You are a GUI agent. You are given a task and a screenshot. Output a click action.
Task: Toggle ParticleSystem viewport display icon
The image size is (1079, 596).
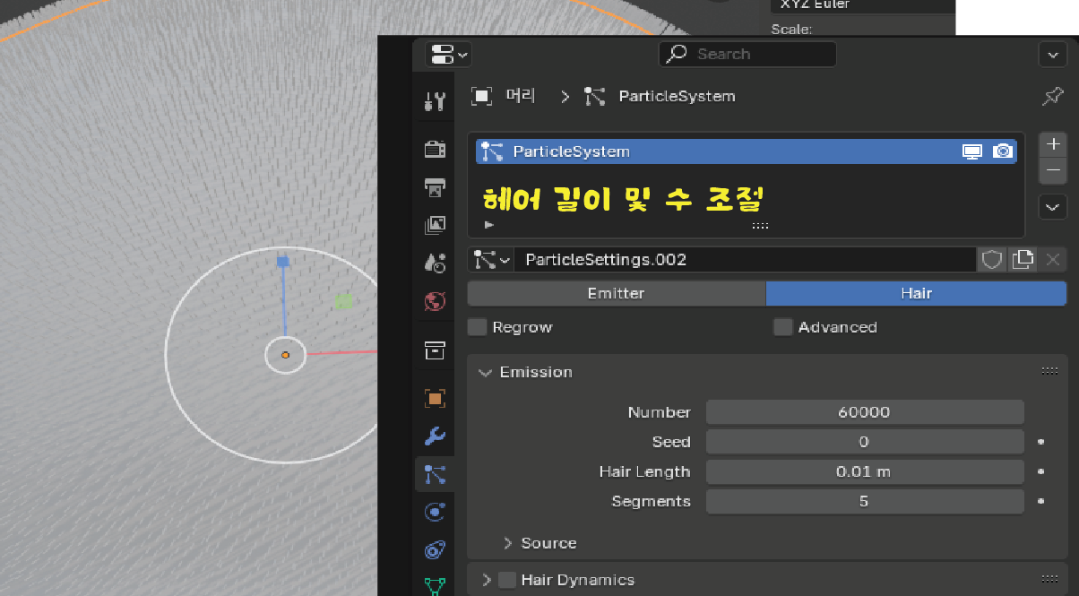tap(972, 151)
